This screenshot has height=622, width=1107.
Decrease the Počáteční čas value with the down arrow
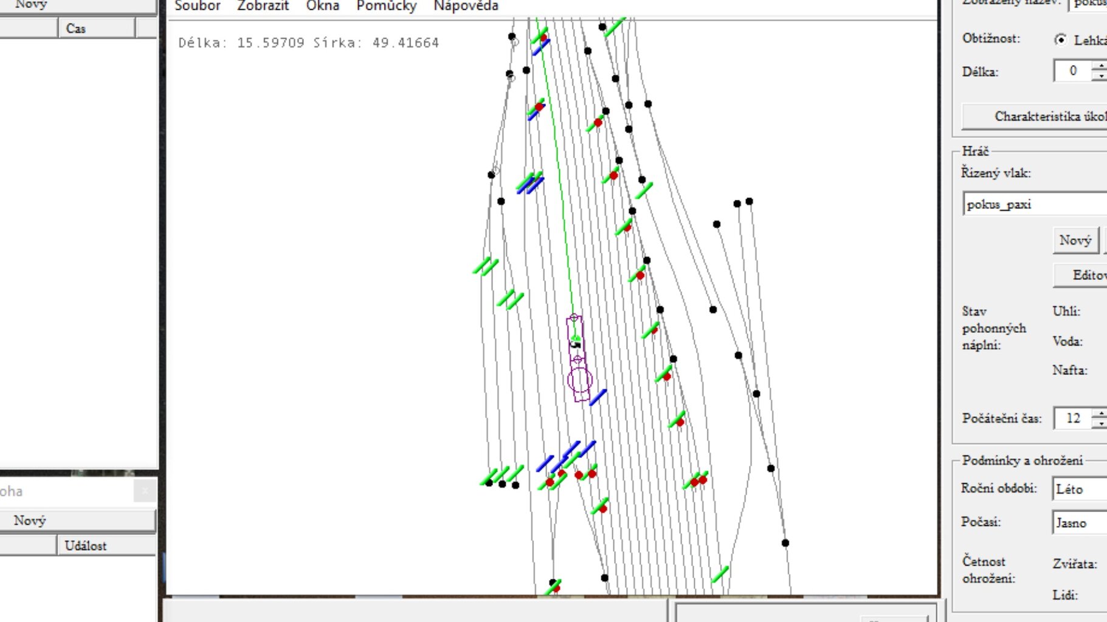[x=1100, y=424]
